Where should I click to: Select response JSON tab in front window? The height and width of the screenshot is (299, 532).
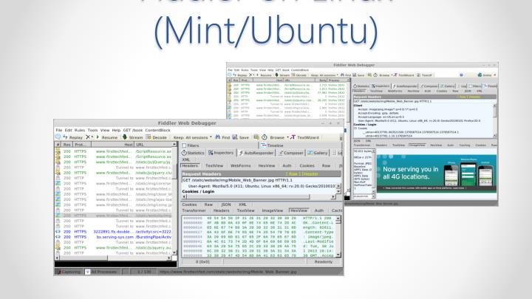pos(226,205)
